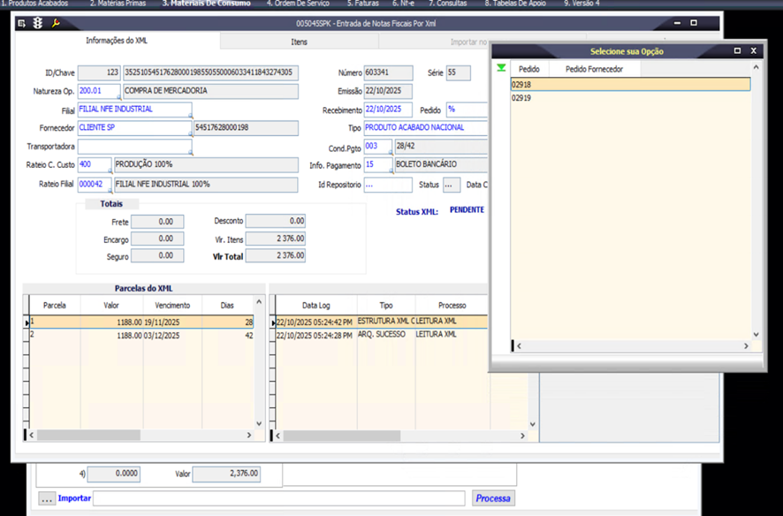This screenshot has width=783, height=516.
Task: Open 2. Matérias Primas menu
Action: click(x=118, y=4)
